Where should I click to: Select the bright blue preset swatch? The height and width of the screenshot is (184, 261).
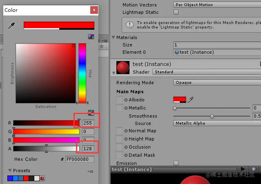tap(15, 178)
